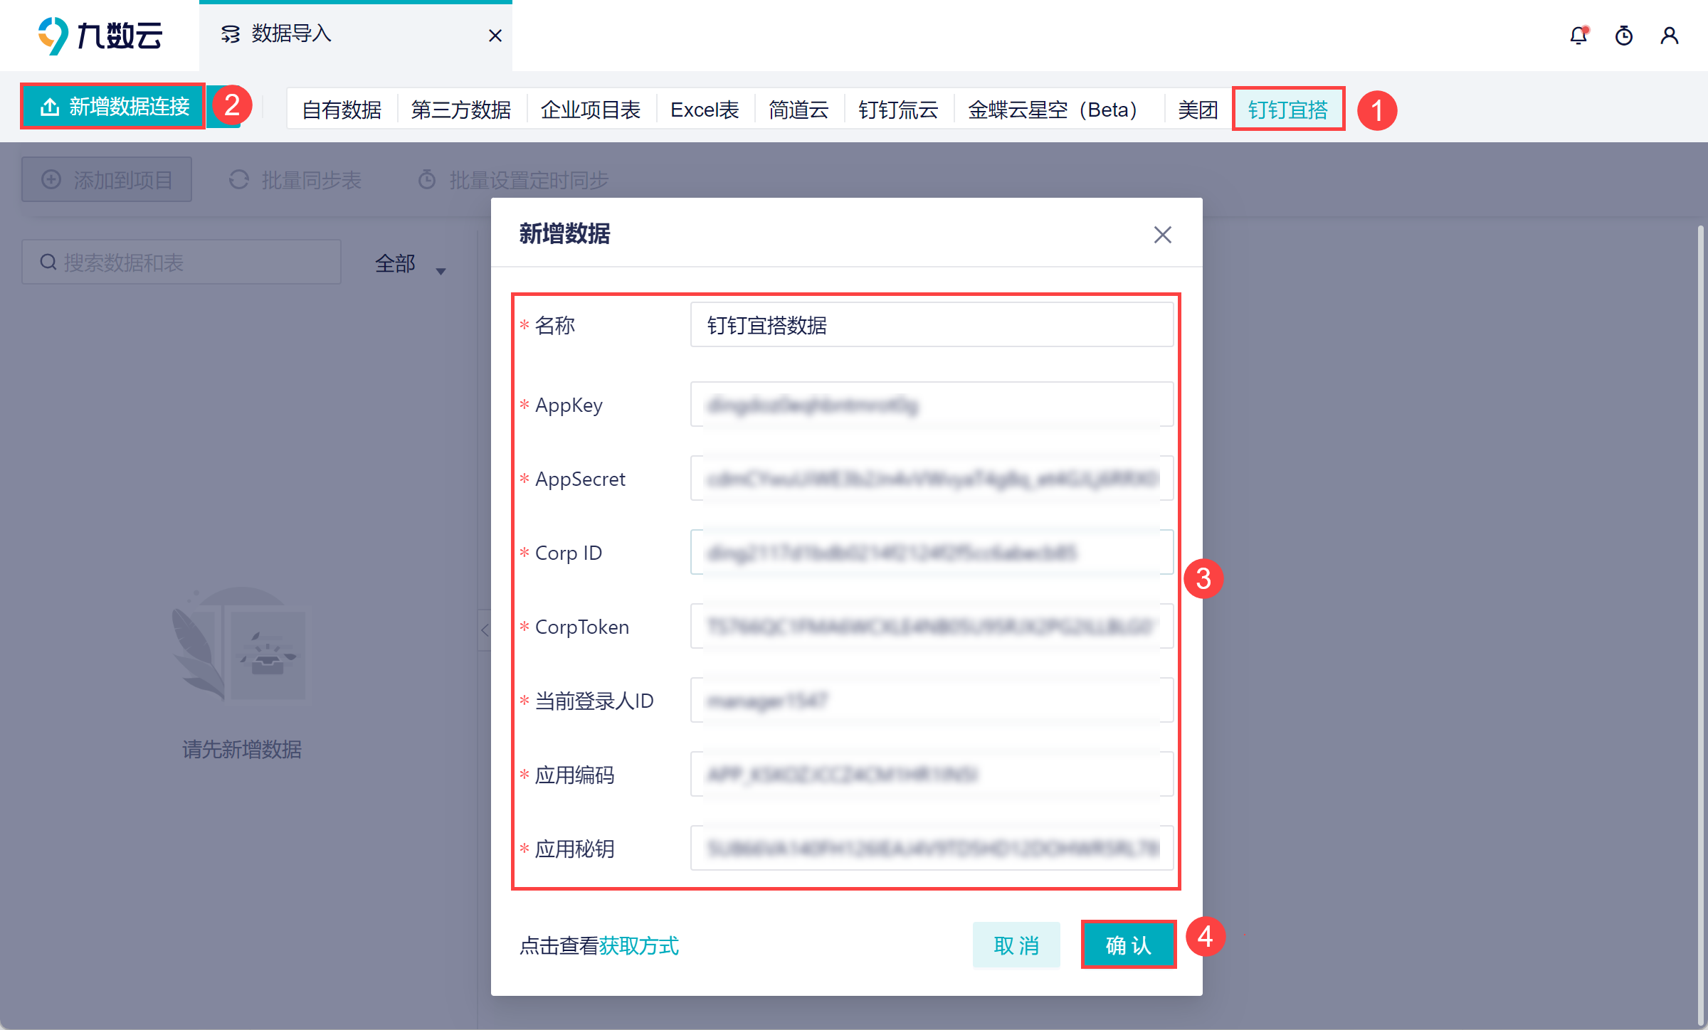Open the notification bell icon
This screenshot has width=1708, height=1030.
(x=1578, y=36)
